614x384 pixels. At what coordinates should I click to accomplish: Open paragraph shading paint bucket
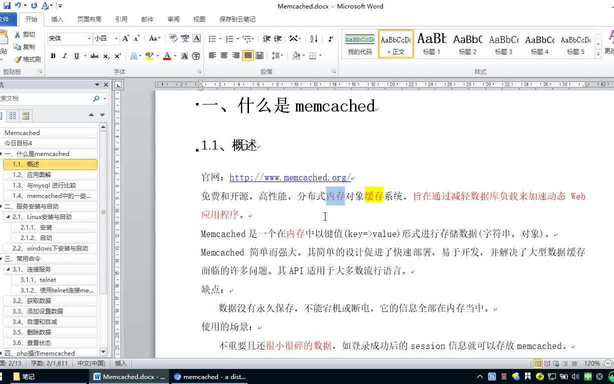pyautogui.click(x=296, y=55)
